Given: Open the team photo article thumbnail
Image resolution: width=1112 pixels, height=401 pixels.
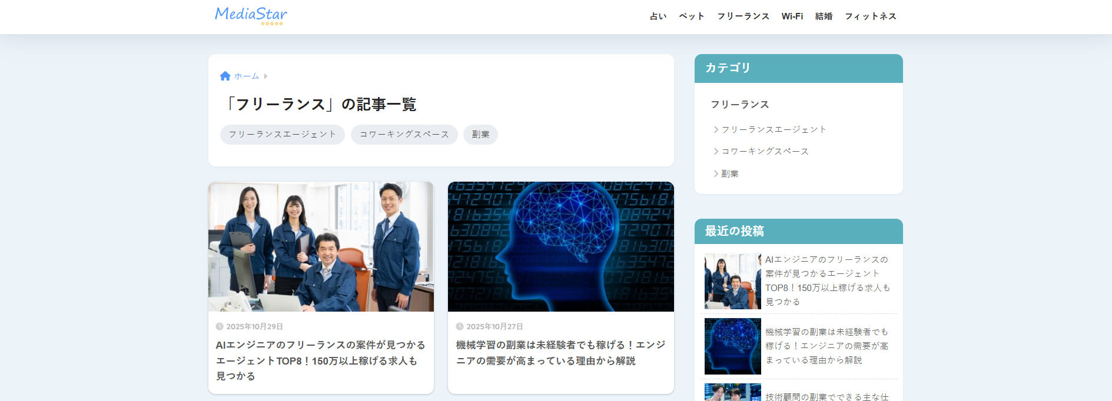Looking at the screenshot, I should (321, 246).
